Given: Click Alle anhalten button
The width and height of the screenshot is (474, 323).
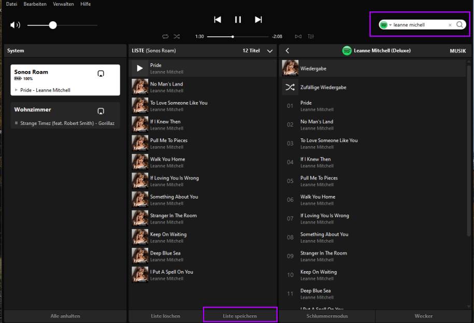Looking at the screenshot, I should pyautogui.click(x=65, y=316).
